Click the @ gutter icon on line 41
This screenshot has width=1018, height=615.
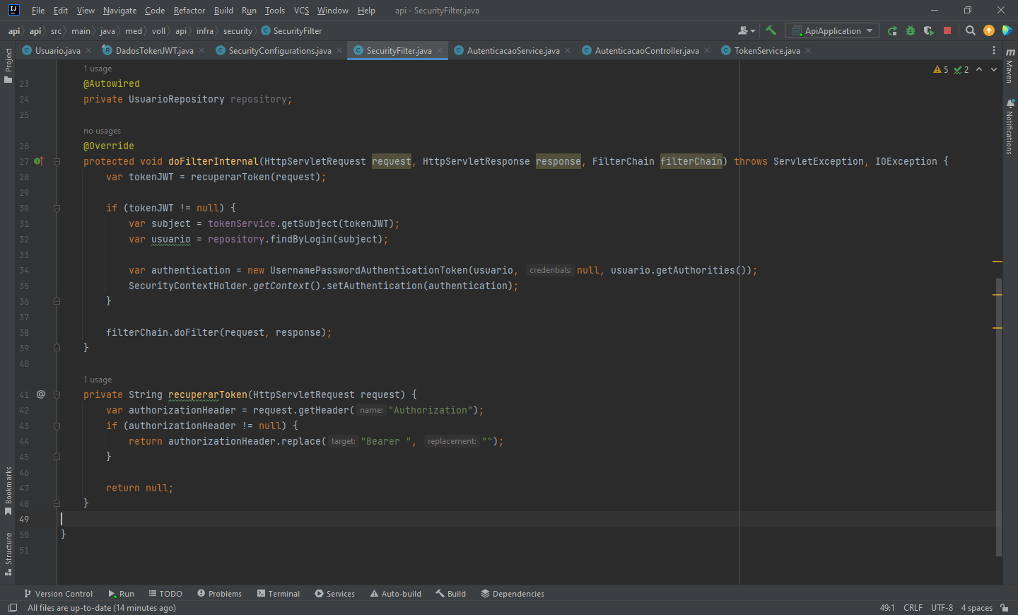(41, 394)
